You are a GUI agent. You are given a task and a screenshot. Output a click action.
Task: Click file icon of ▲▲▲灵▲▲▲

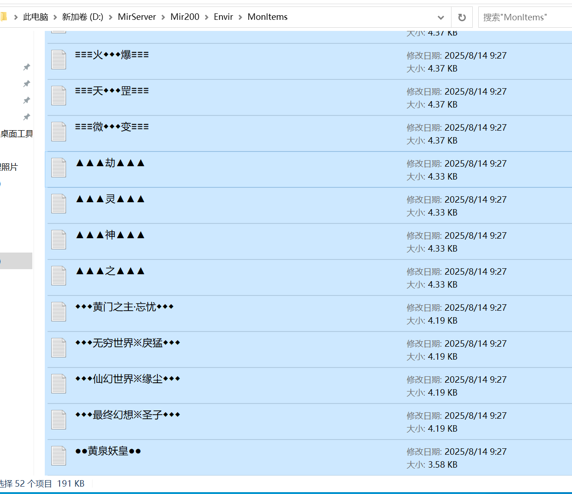pos(59,204)
